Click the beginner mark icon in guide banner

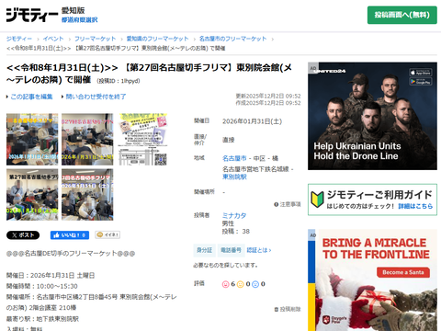317,200
